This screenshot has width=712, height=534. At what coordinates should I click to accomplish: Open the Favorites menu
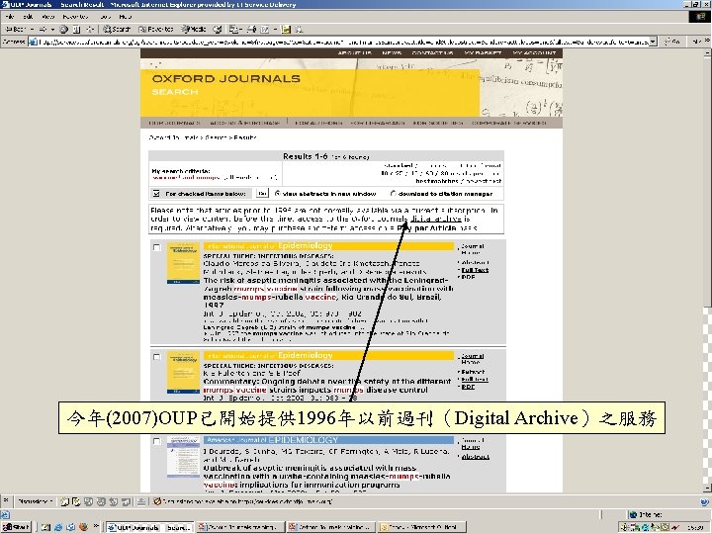pos(75,17)
